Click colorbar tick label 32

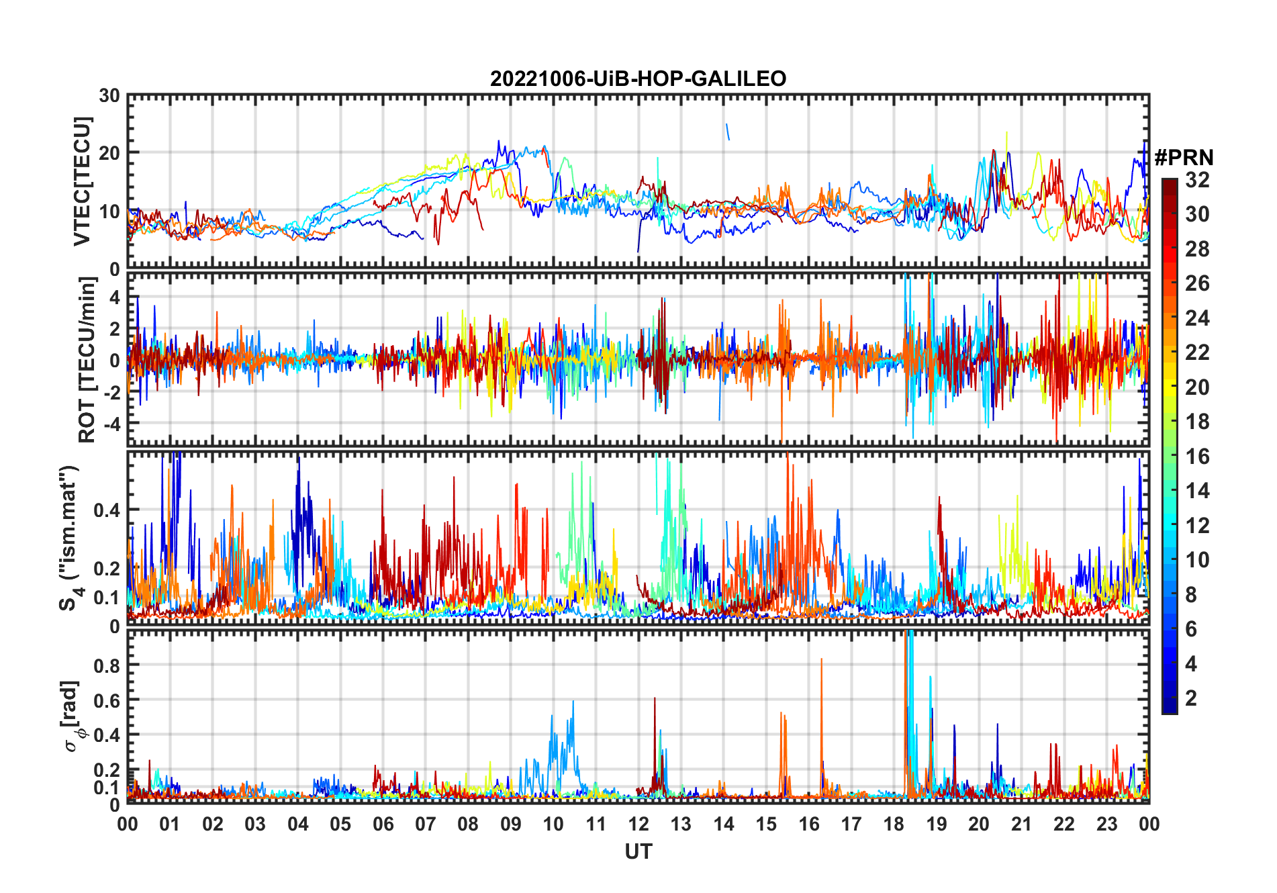point(1197,180)
